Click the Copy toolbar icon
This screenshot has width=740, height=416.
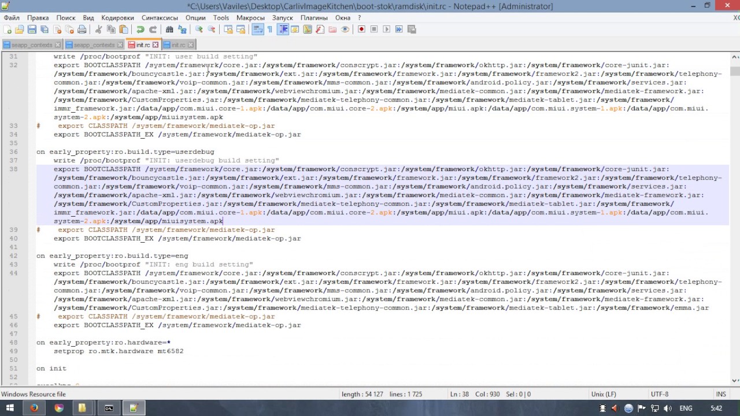click(111, 29)
